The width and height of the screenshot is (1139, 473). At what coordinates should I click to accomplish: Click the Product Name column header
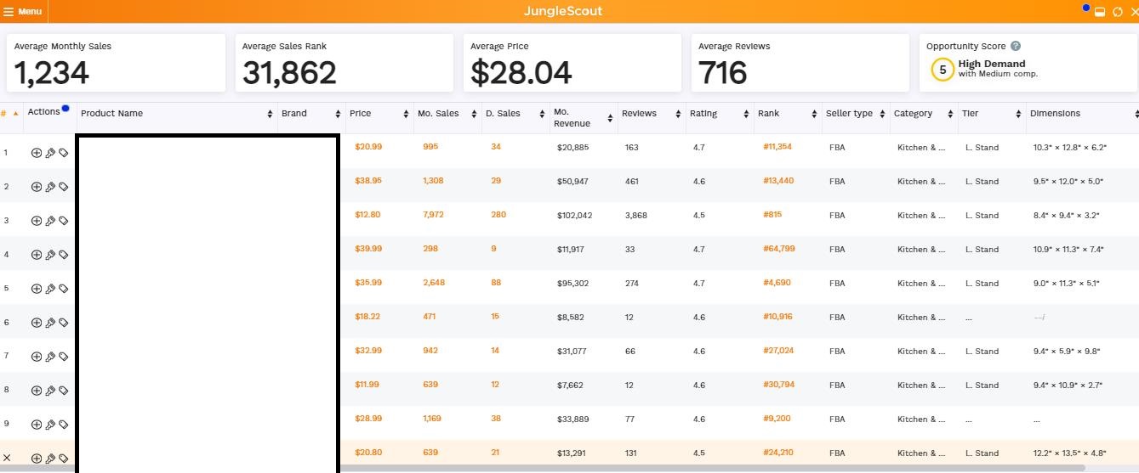[111, 114]
